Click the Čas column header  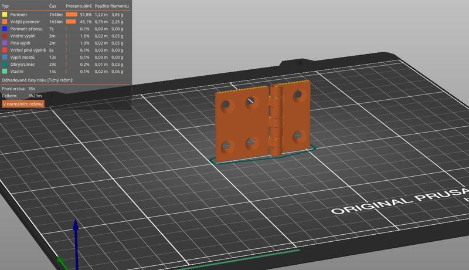[53, 6]
